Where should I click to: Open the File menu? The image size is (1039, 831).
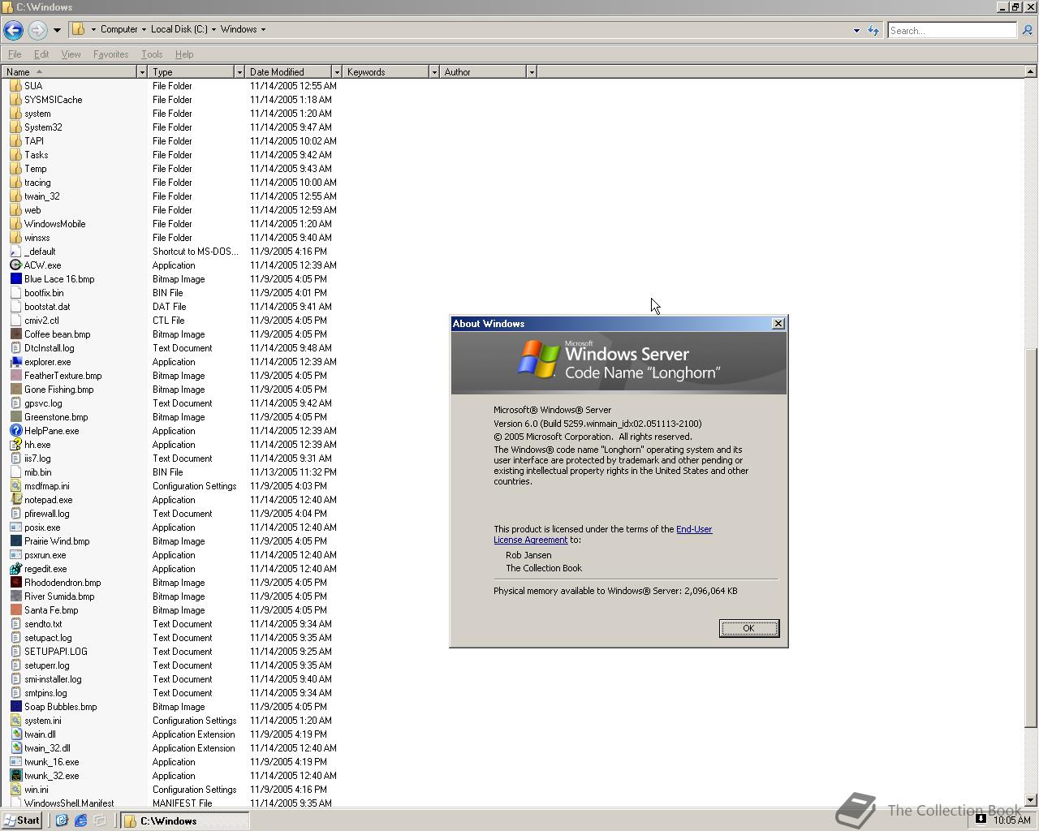tap(15, 54)
